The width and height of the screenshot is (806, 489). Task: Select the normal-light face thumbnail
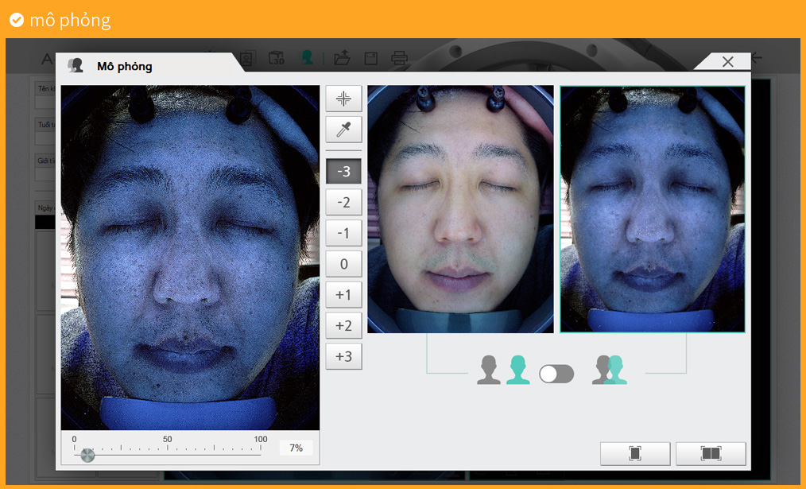point(460,209)
